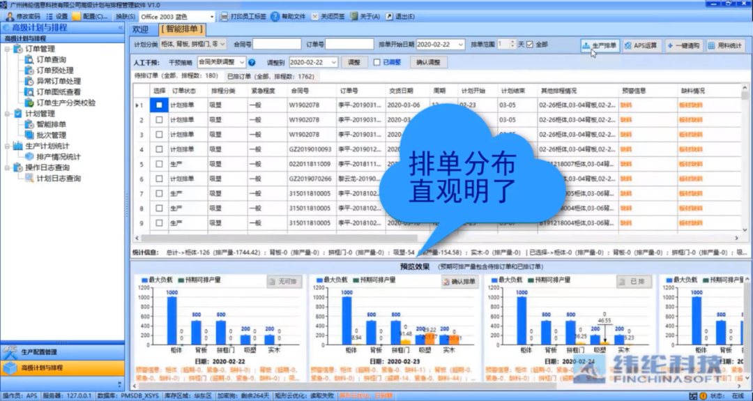The image size is (753, 401).
Task: Click the 订单查询 magnifier icon
Action: tap(29, 59)
